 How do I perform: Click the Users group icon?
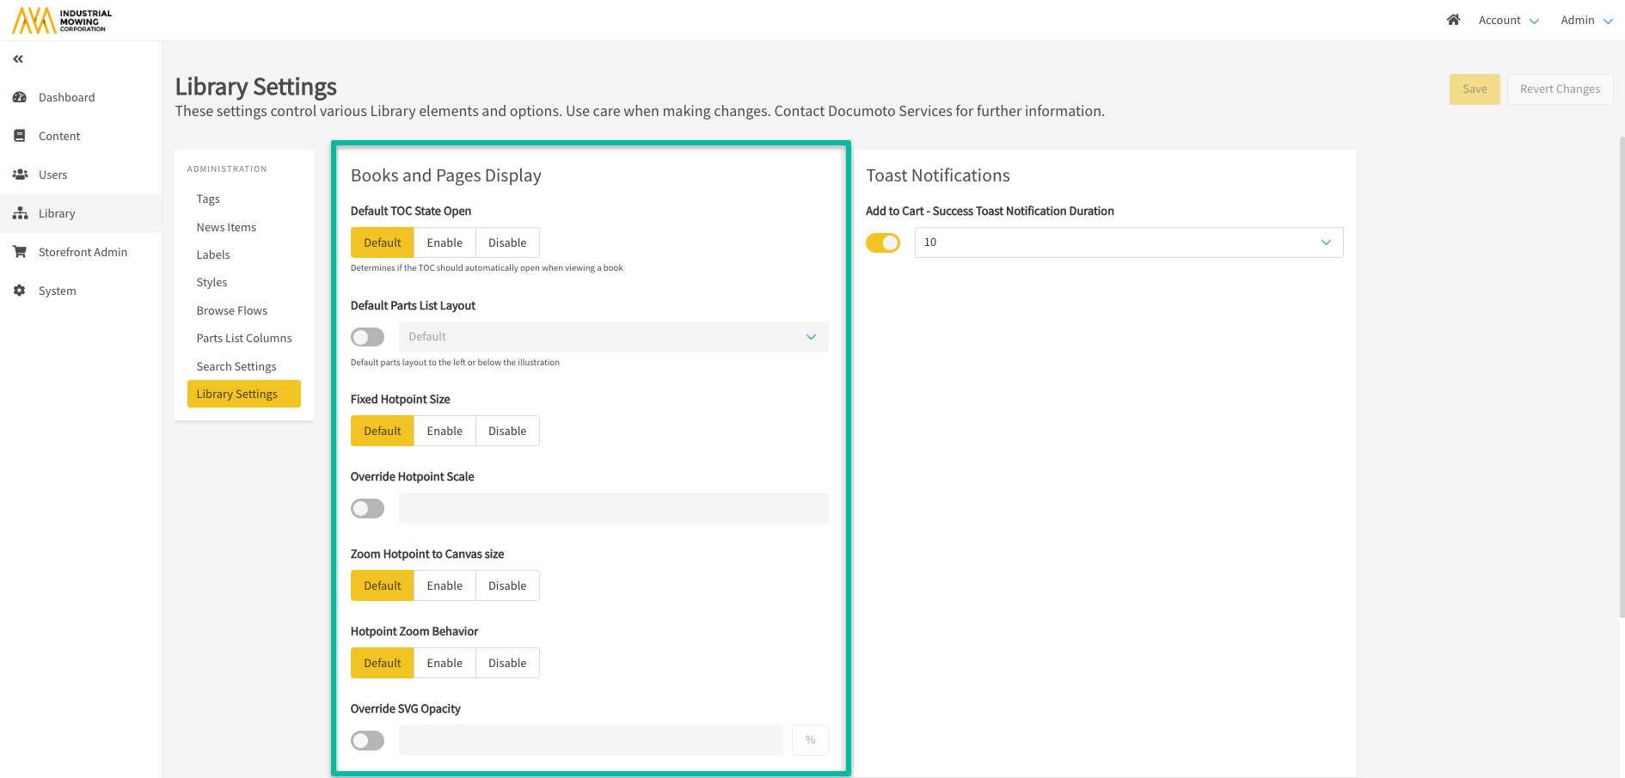[20, 175]
